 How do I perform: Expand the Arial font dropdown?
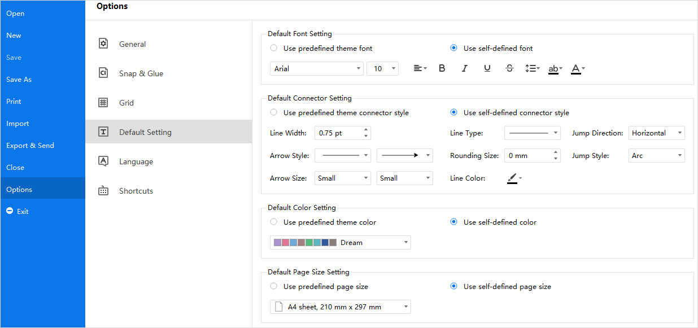click(317, 69)
